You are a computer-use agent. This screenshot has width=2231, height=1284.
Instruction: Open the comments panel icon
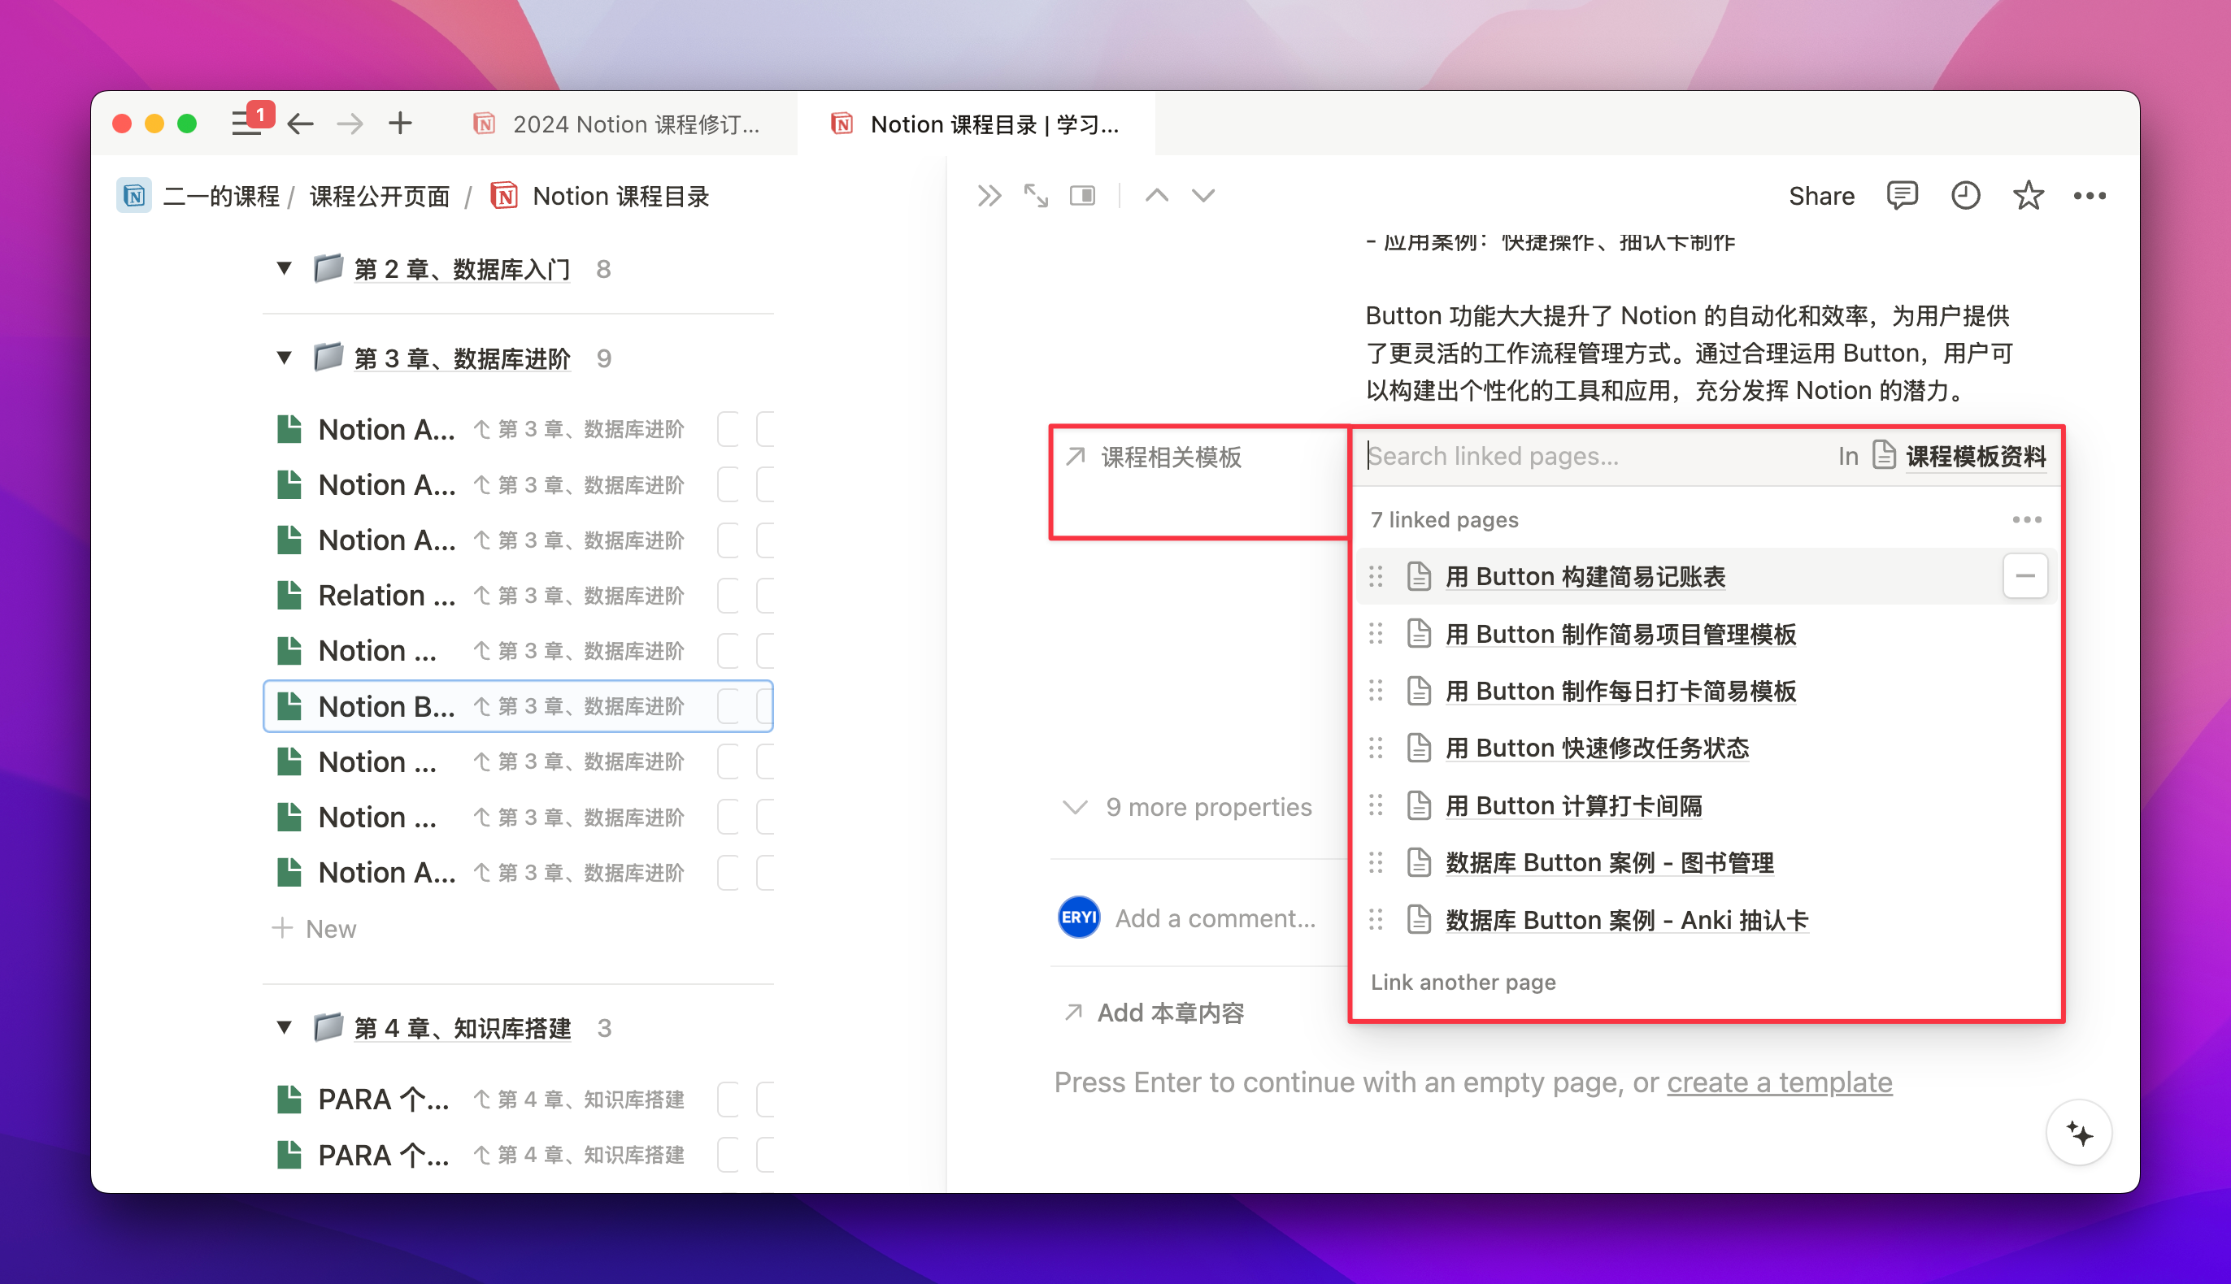pos(1901,195)
